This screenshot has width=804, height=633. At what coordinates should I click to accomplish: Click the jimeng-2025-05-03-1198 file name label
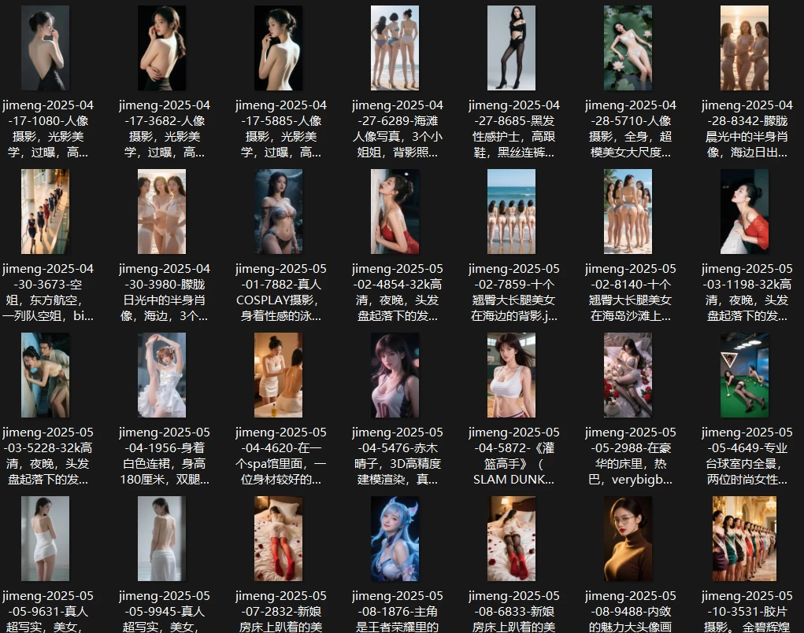pyautogui.click(x=747, y=292)
